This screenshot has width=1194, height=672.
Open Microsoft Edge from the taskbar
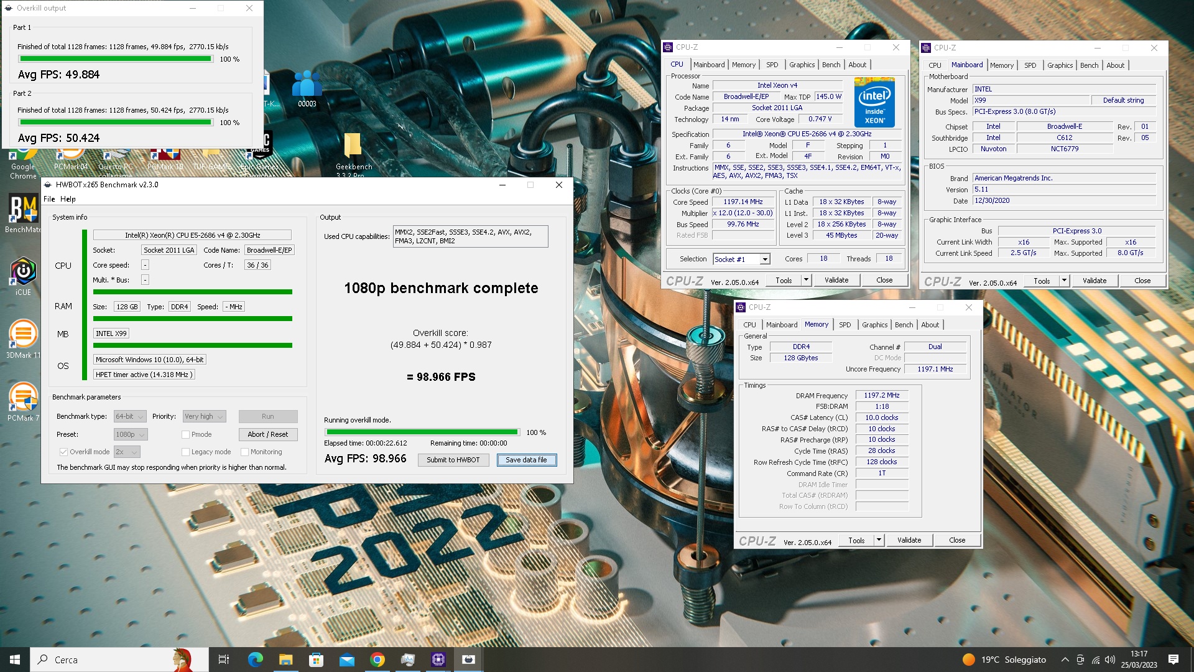255,660
